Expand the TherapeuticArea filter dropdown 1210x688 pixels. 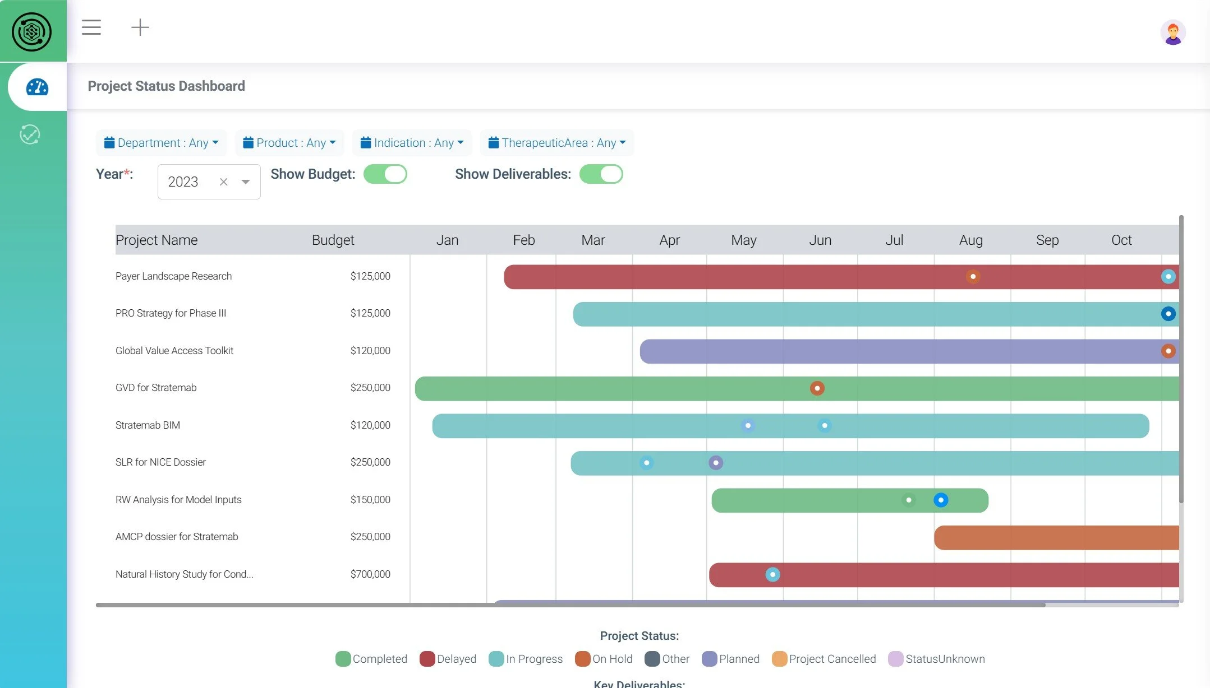[557, 143]
